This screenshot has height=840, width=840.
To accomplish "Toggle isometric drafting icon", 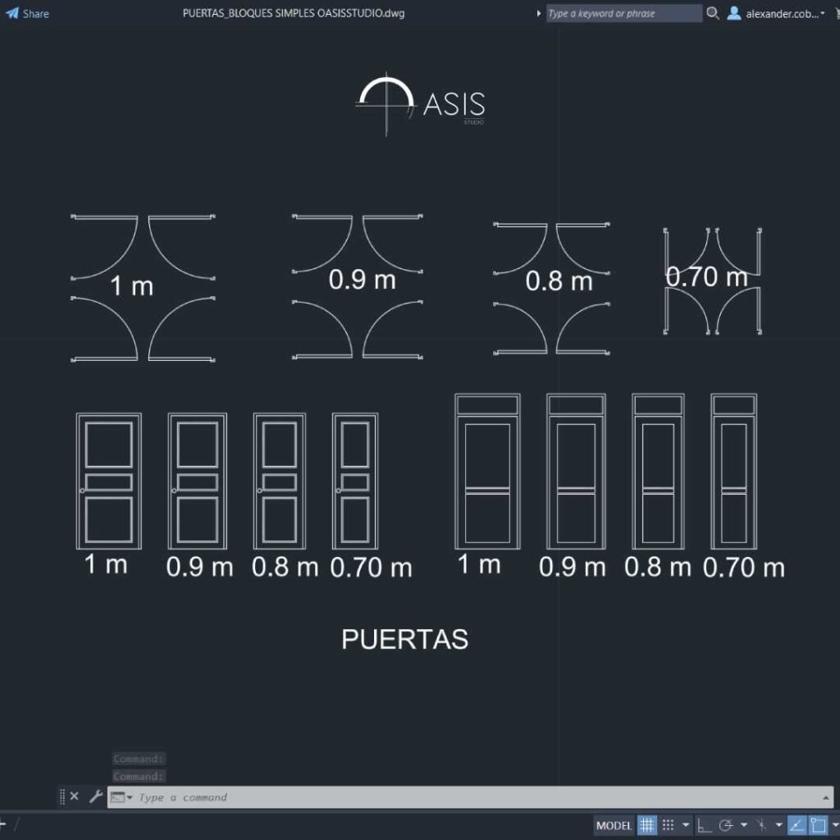I will [x=761, y=825].
